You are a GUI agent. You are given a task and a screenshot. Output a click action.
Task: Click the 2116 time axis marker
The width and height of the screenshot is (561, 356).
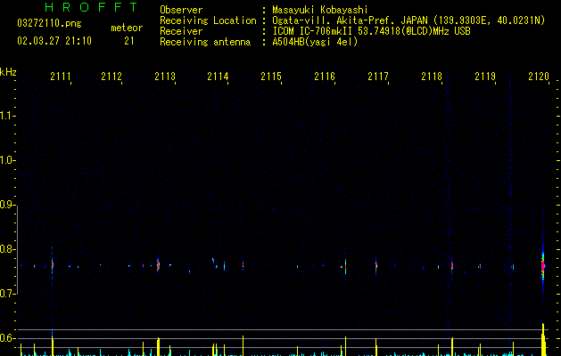click(325, 76)
